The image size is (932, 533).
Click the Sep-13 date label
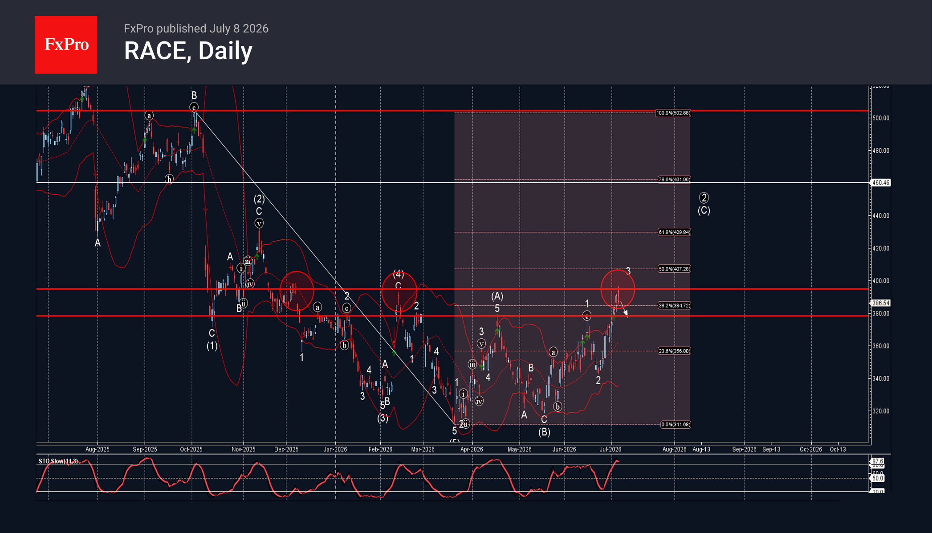coord(771,449)
